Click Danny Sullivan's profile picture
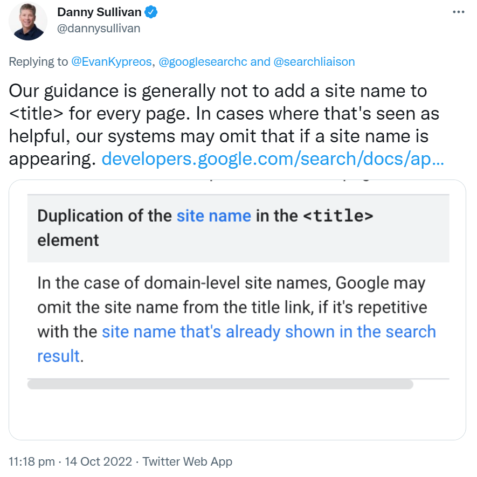 pos(27,22)
